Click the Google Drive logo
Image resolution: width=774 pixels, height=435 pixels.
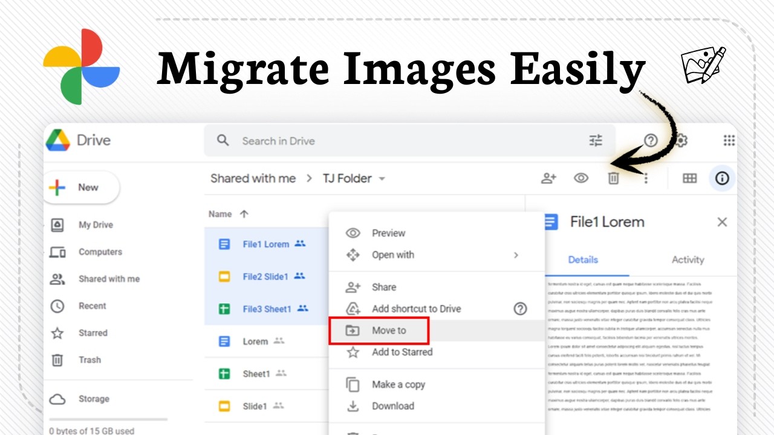click(58, 140)
